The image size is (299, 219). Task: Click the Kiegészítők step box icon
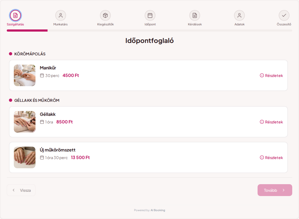click(x=105, y=15)
